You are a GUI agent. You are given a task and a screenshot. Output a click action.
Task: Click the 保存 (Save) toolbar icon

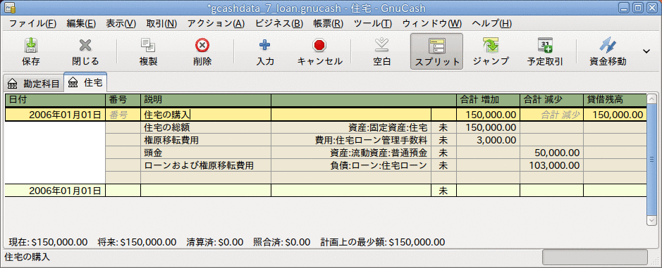pos(30,45)
